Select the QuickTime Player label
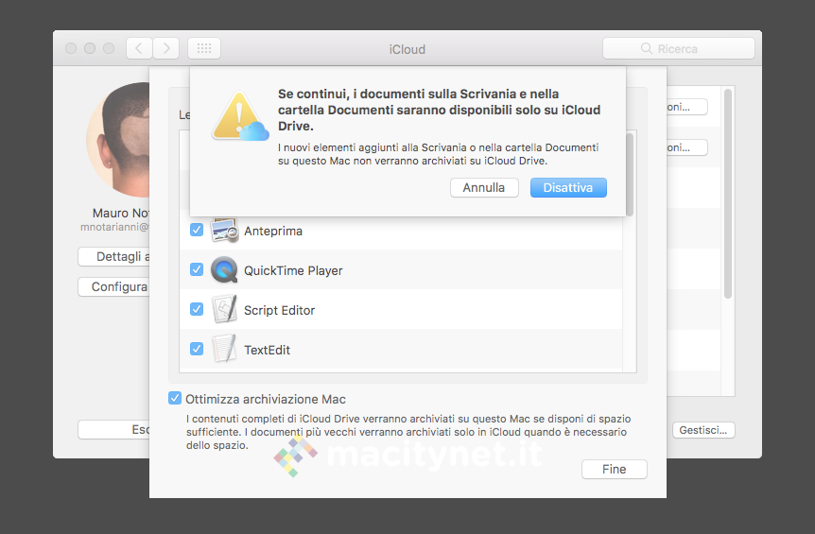Viewport: 815px width, 534px height. point(293,270)
